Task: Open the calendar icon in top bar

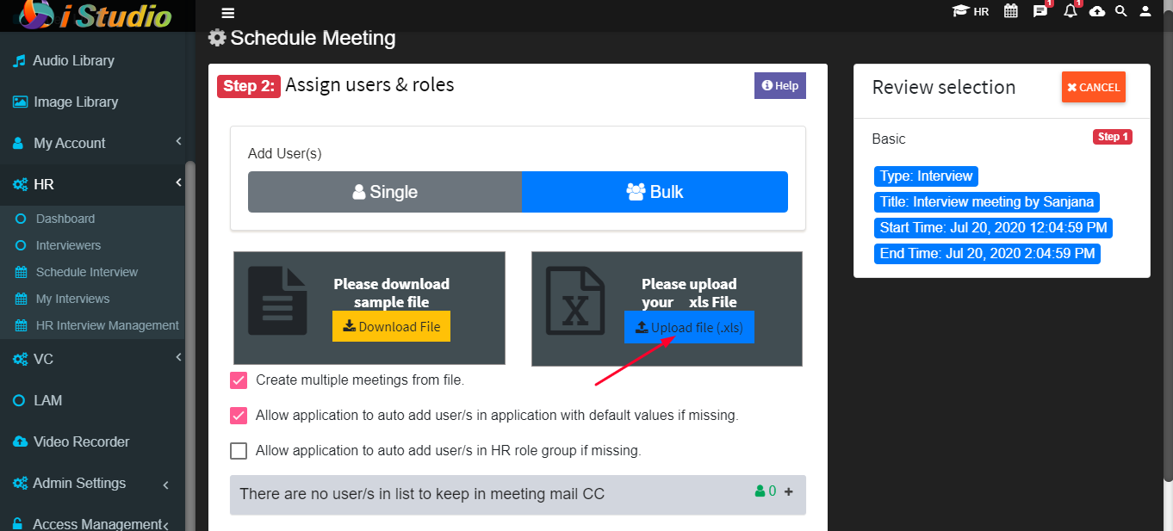Action: (x=1011, y=11)
